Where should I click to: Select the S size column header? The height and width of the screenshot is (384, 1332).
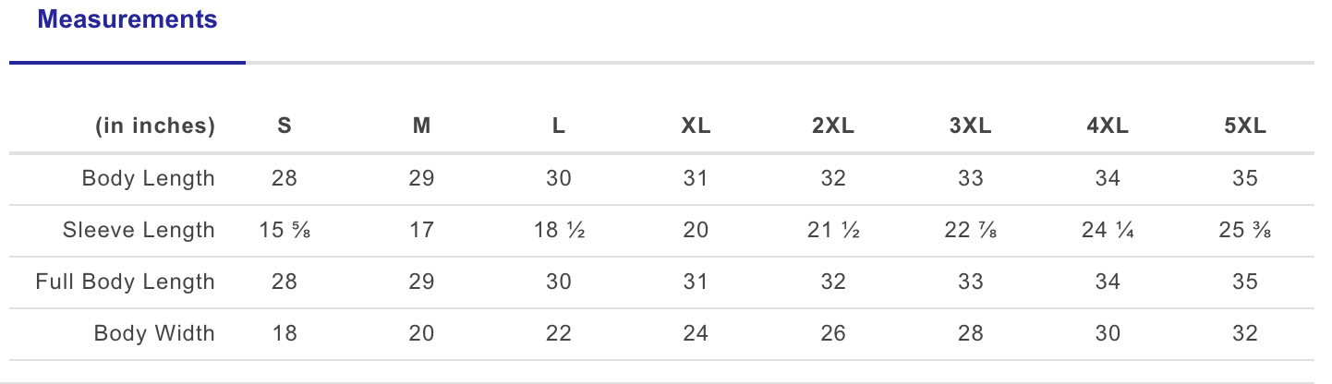[x=285, y=126]
